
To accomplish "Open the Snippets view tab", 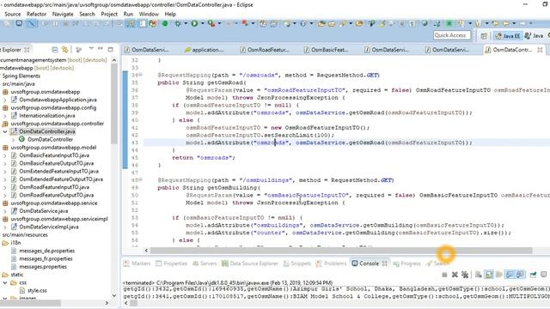I will [x=297, y=264].
